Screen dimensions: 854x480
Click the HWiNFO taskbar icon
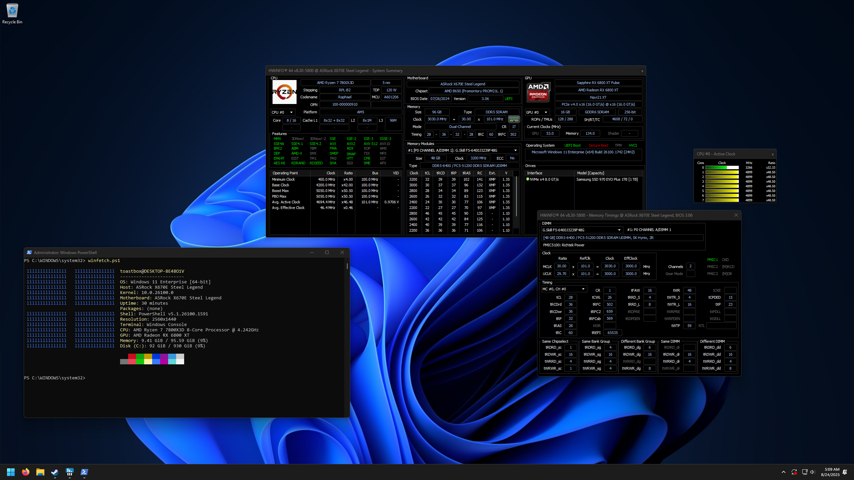70,472
